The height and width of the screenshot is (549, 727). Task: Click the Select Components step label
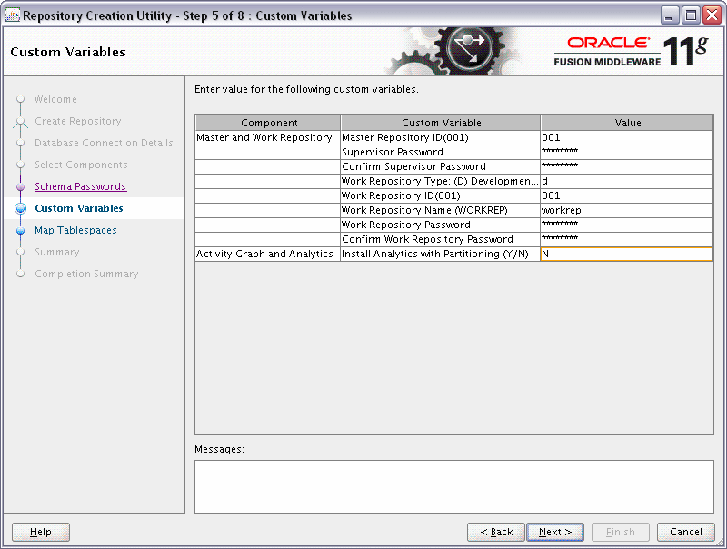click(81, 165)
